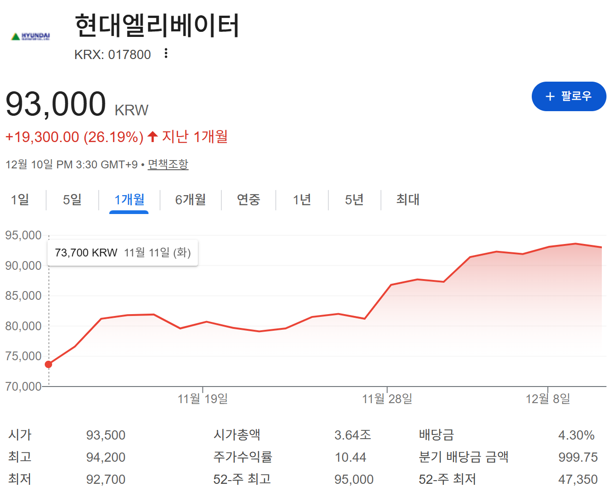Select the 1년 range tab
The width and height of the screenshot is (612, 494).
[x=302, y=200]
